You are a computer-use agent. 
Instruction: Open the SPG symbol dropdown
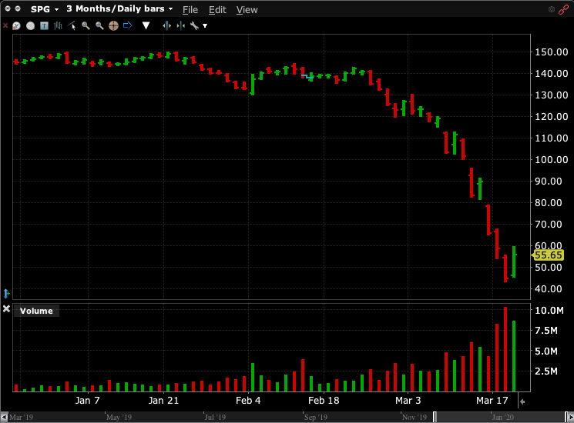[44, 9]
